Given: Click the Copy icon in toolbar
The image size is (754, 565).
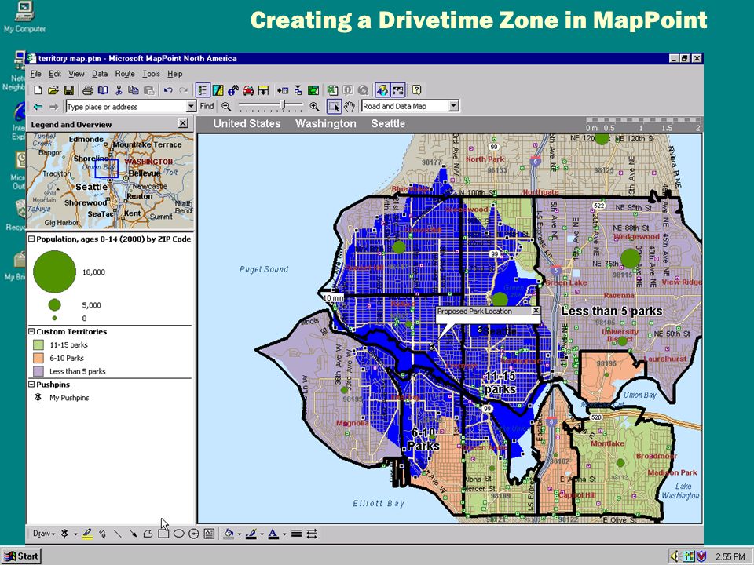Looking at the screenshot, I should (134, 90).
